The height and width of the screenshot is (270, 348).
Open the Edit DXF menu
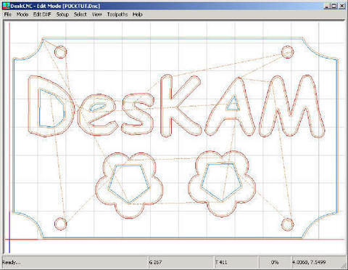click(x=42, y=15)
